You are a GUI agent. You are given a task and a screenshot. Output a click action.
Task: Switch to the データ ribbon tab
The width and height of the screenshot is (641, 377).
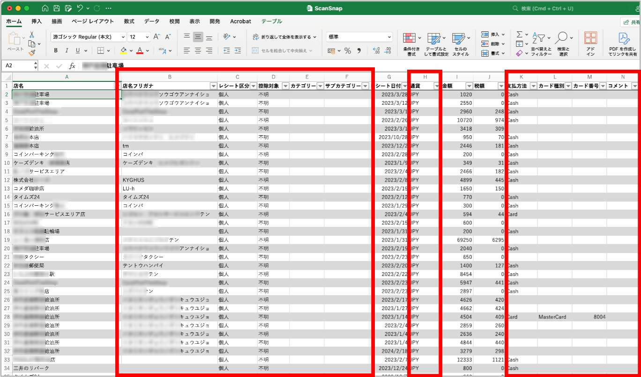click(x=151, y=22)
